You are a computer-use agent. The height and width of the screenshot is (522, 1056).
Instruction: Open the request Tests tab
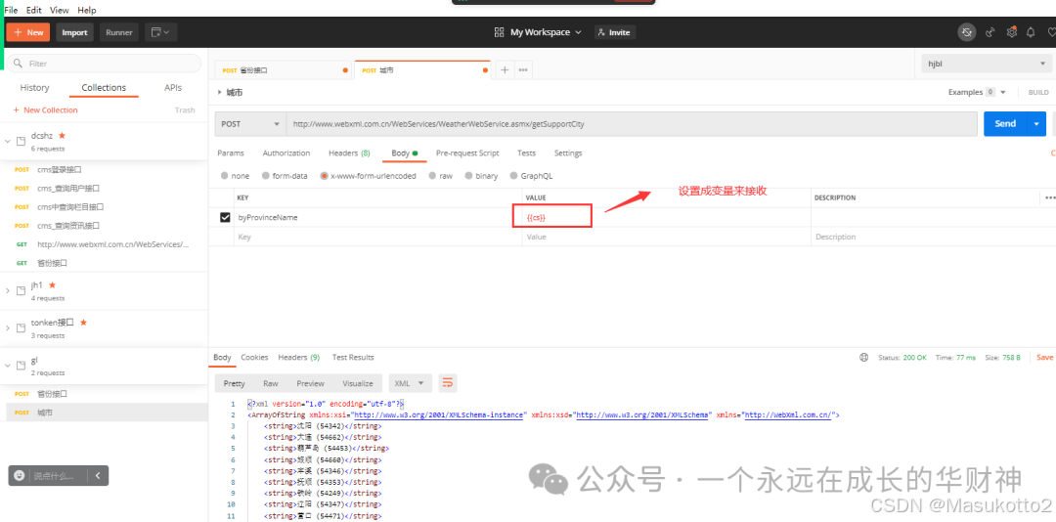tap(526, 152)
